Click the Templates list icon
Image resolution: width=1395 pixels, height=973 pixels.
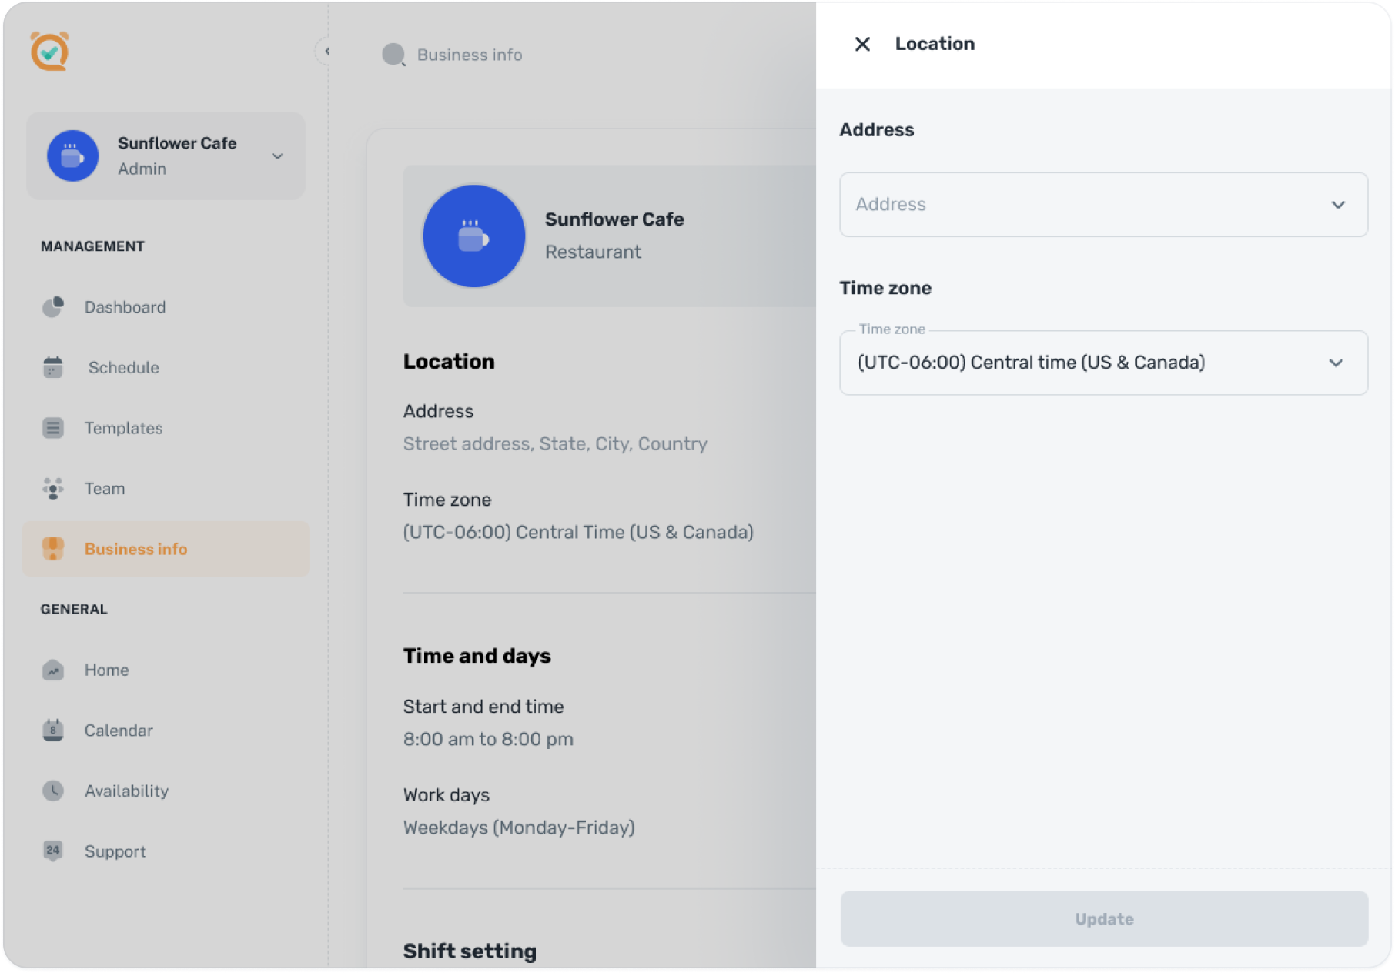click(52, 428)
